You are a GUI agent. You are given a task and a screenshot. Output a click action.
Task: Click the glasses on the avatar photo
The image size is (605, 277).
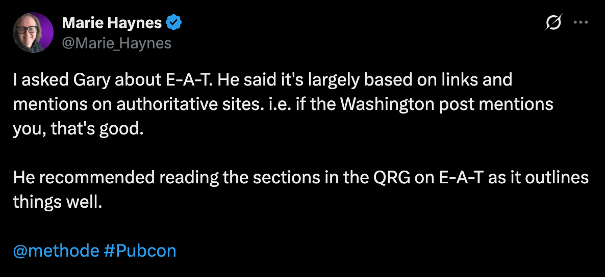[27, 30]
